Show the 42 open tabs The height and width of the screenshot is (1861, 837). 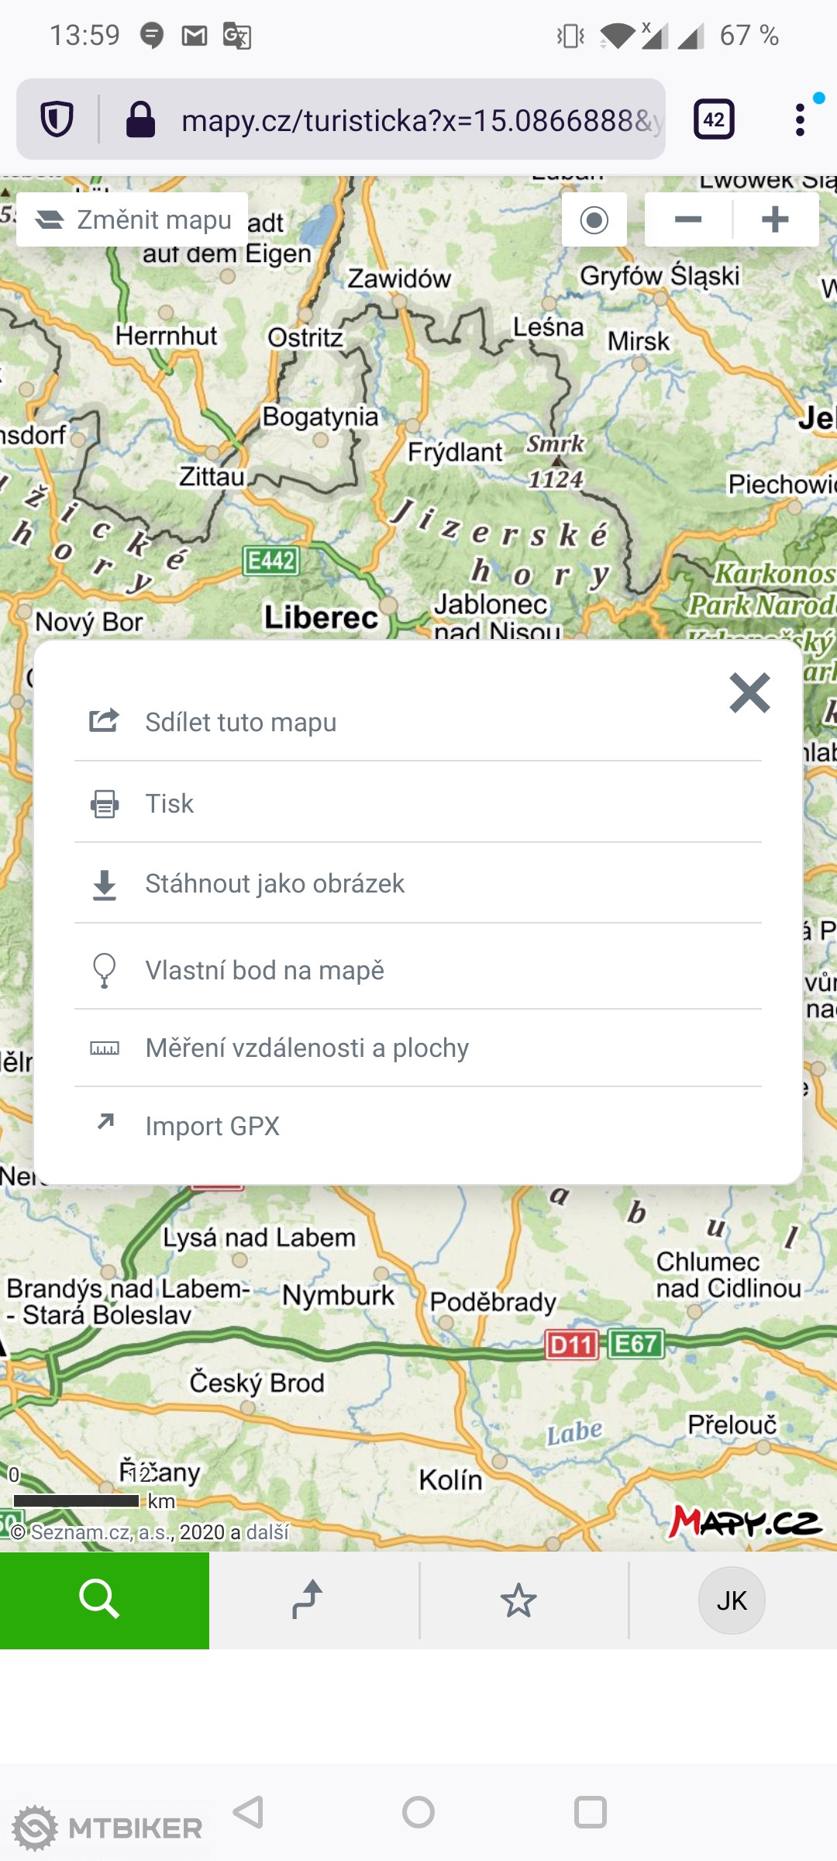[714, 120]
